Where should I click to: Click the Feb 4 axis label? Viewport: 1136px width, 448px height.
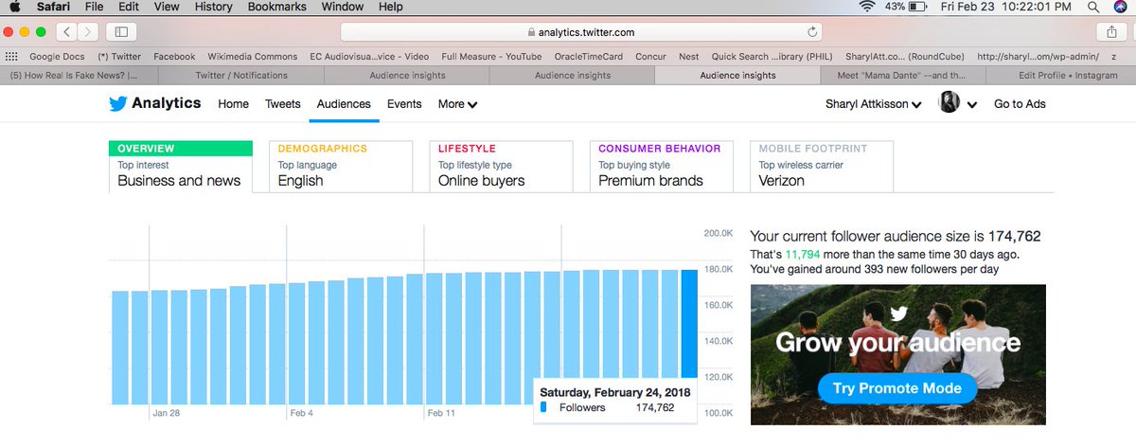pos(302,414)
